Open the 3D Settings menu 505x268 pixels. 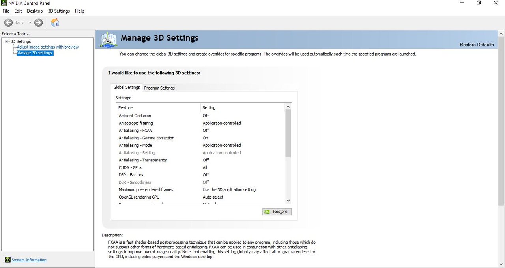click(59, 11)
